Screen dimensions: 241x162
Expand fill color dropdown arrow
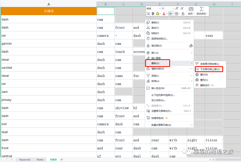point(160,14)
